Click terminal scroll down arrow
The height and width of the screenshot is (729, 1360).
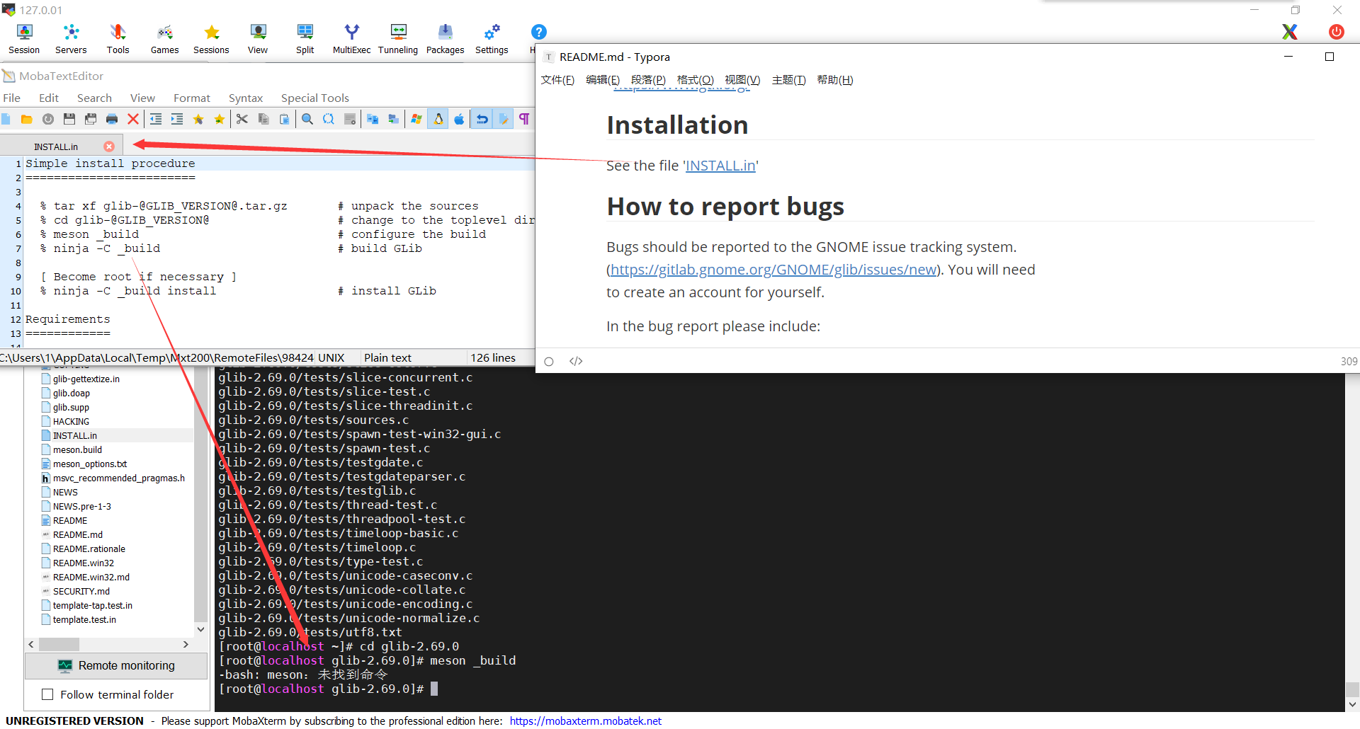click(1352, 704)
